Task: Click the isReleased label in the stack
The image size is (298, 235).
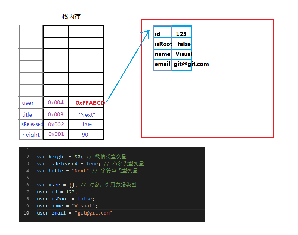Action: [31, 124]
